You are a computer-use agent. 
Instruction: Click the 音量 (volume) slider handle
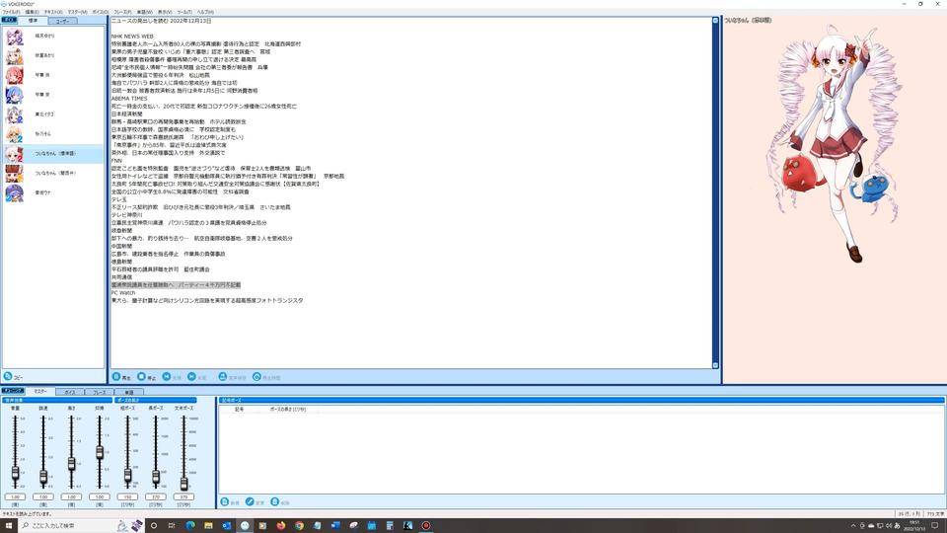(15, 473)
